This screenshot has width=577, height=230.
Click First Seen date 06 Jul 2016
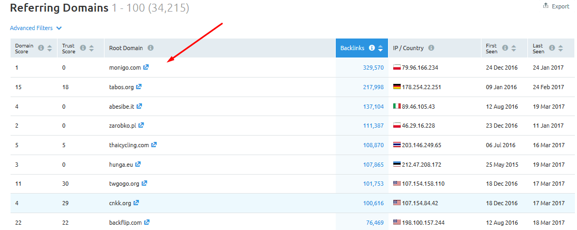(x=501, y=146)
